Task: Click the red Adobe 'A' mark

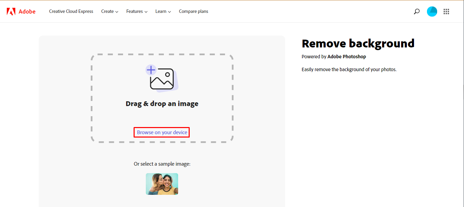Action: tap(11, 11)
